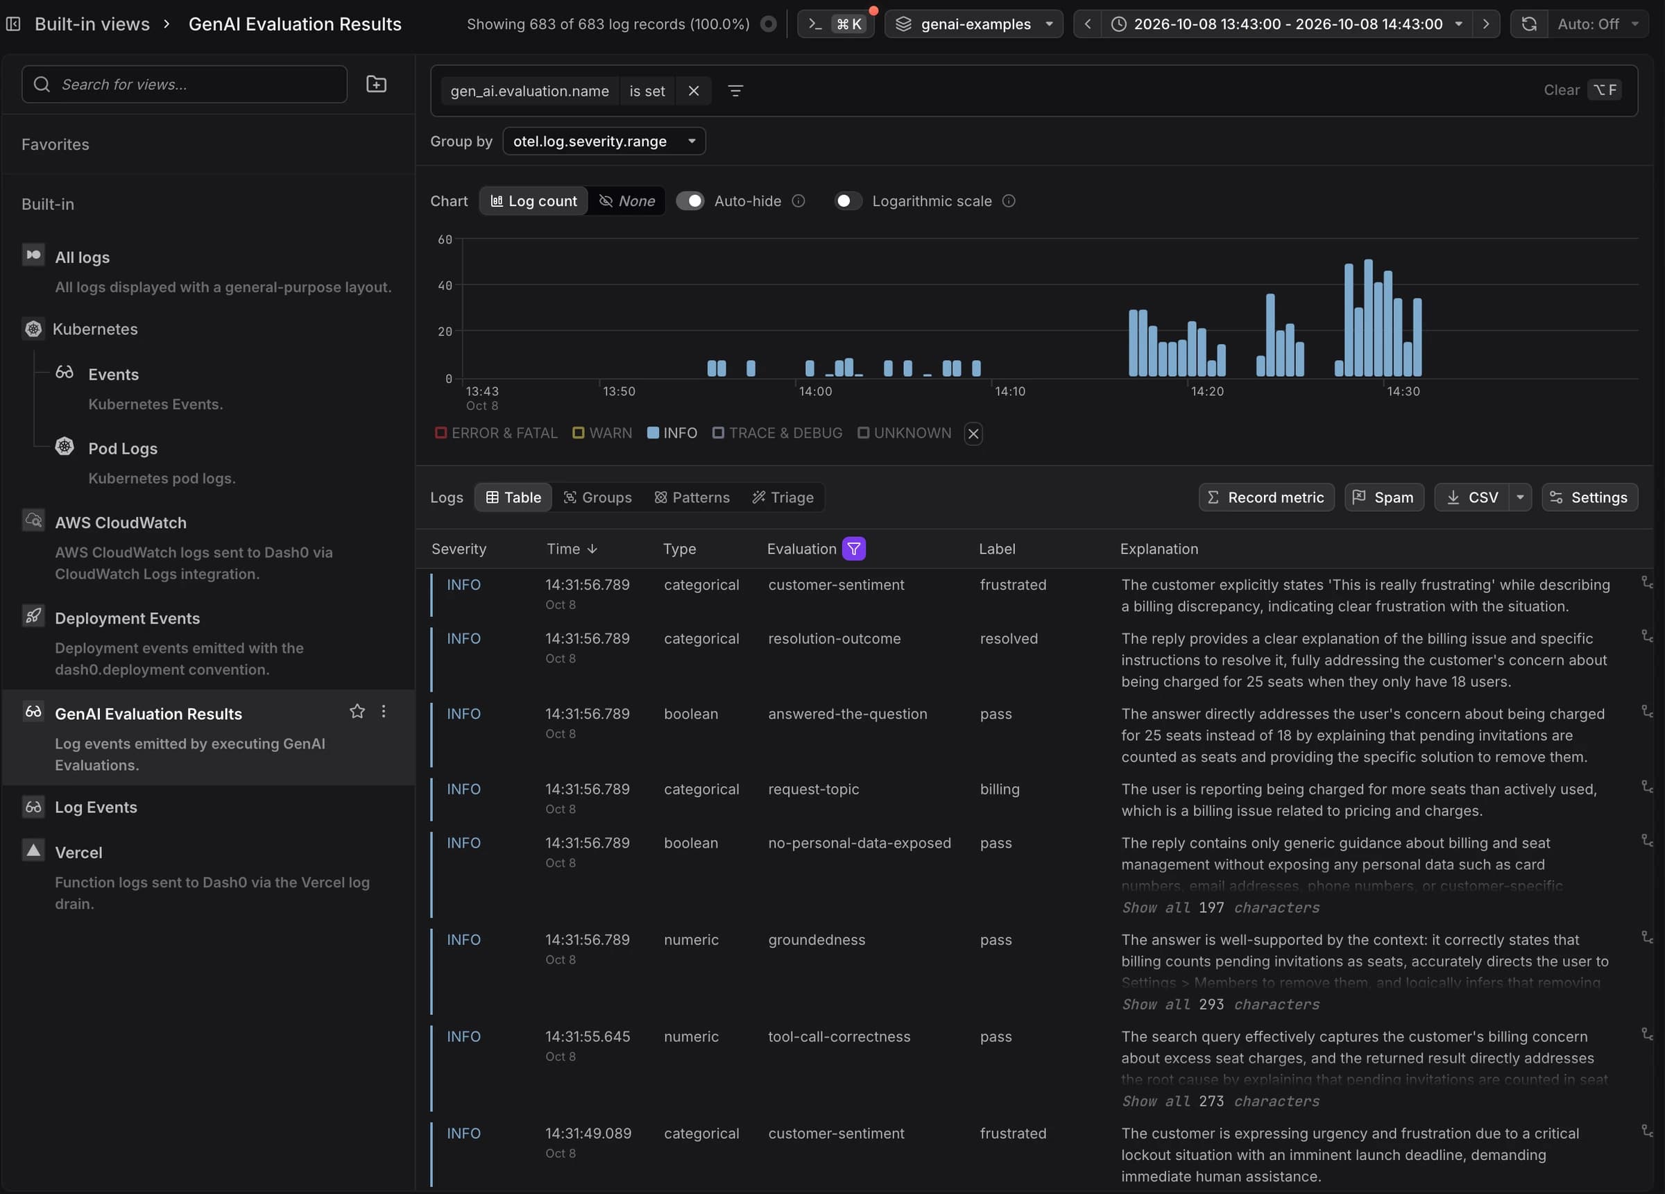Toggle INFO severity legend checkbox

click(653, 432)
